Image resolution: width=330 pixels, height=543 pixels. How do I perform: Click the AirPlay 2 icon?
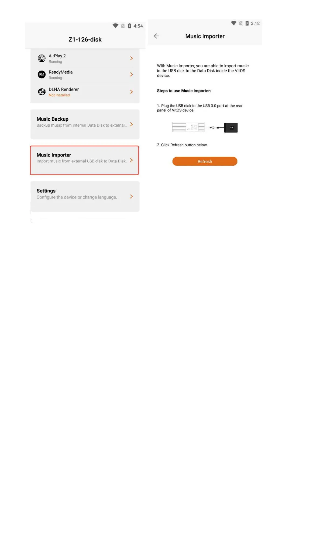tap(42, 58)
